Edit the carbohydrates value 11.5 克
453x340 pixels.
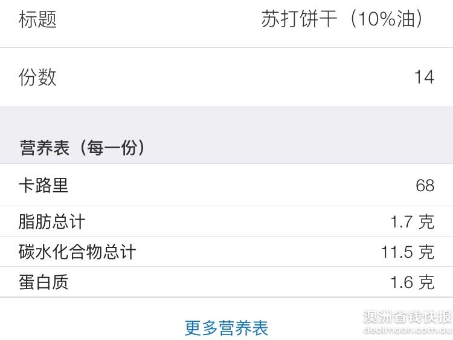coord(408,252)
